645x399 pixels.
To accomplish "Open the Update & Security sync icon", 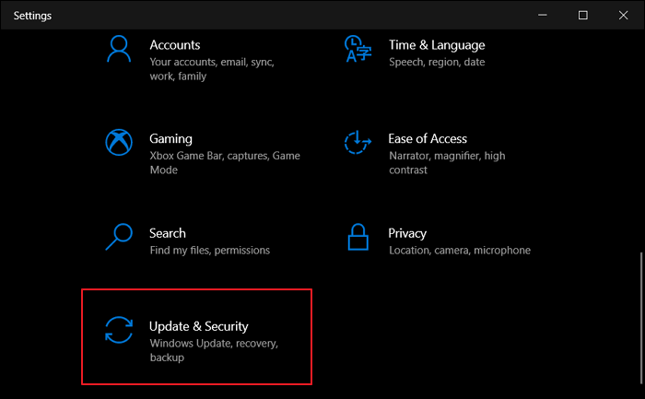I will coord(120,331).
